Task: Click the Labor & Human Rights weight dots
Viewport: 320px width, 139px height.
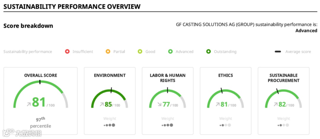Action: (x=167, y=125)
